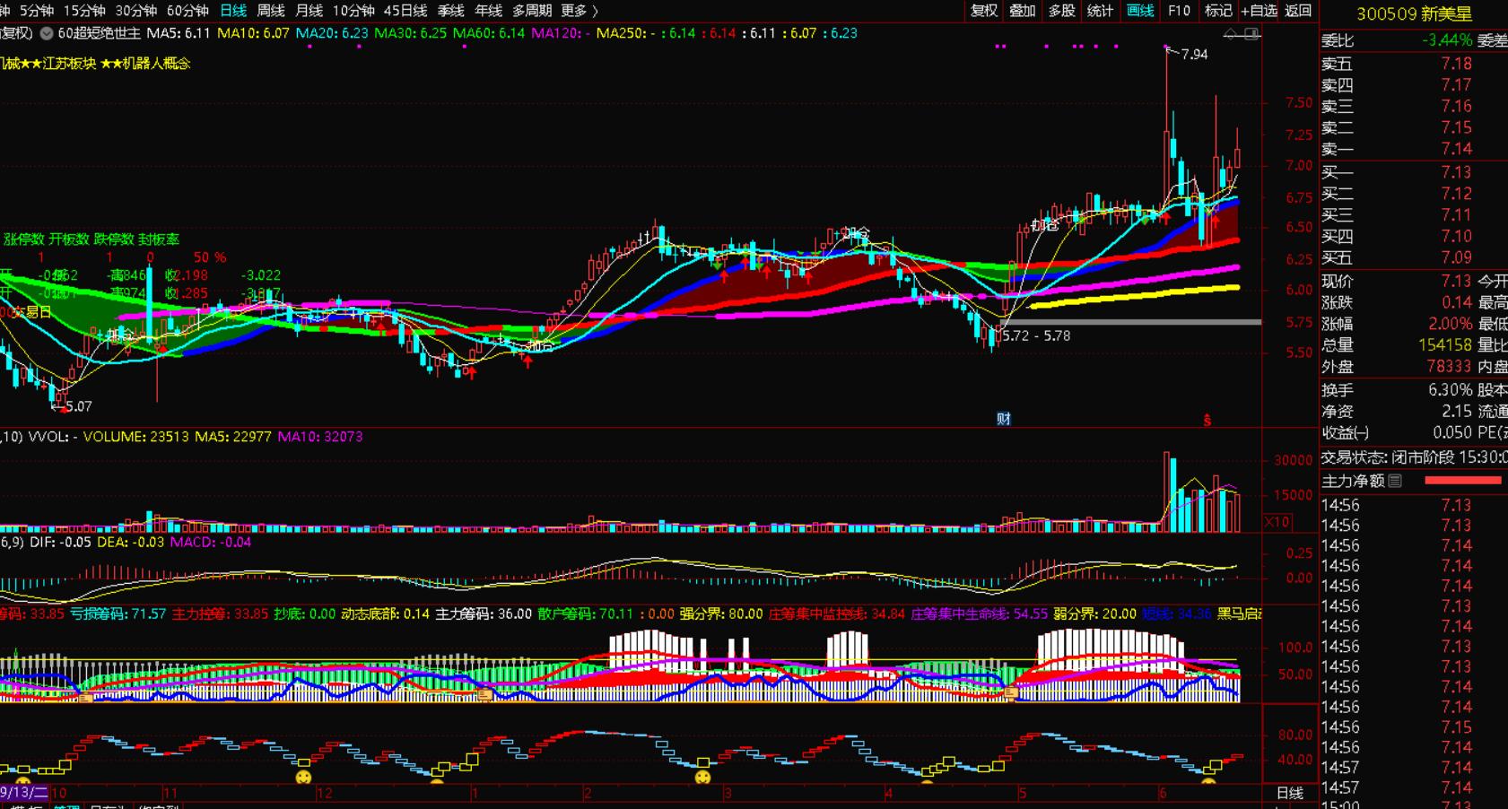Viewport: 1508px width, 809px height.
Task: Open the 45日线 period tab
Action: [x=405, y=11]
